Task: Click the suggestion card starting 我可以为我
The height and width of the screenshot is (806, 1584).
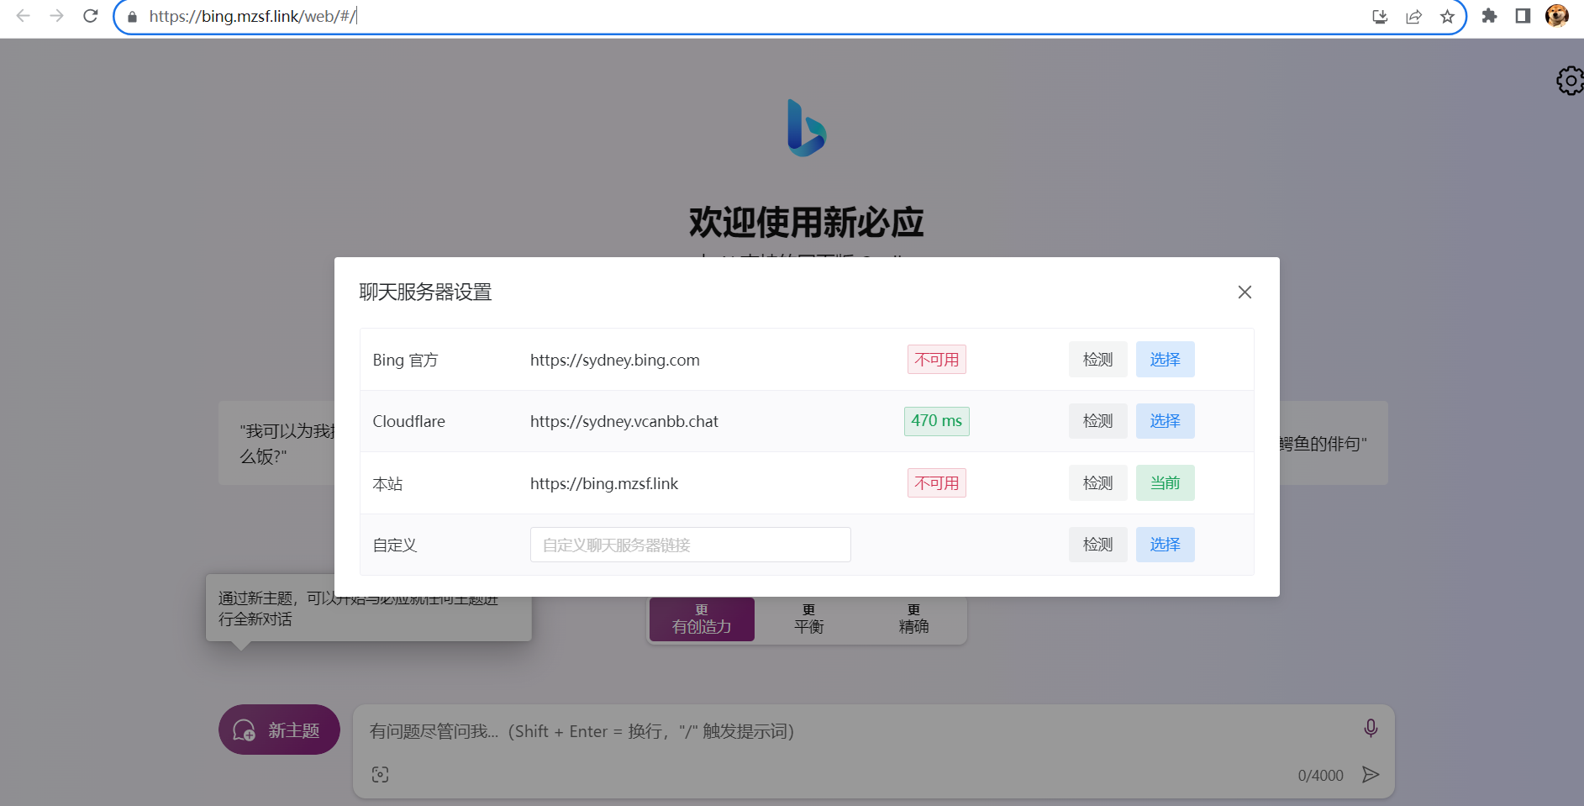Action: pos(276,443)
